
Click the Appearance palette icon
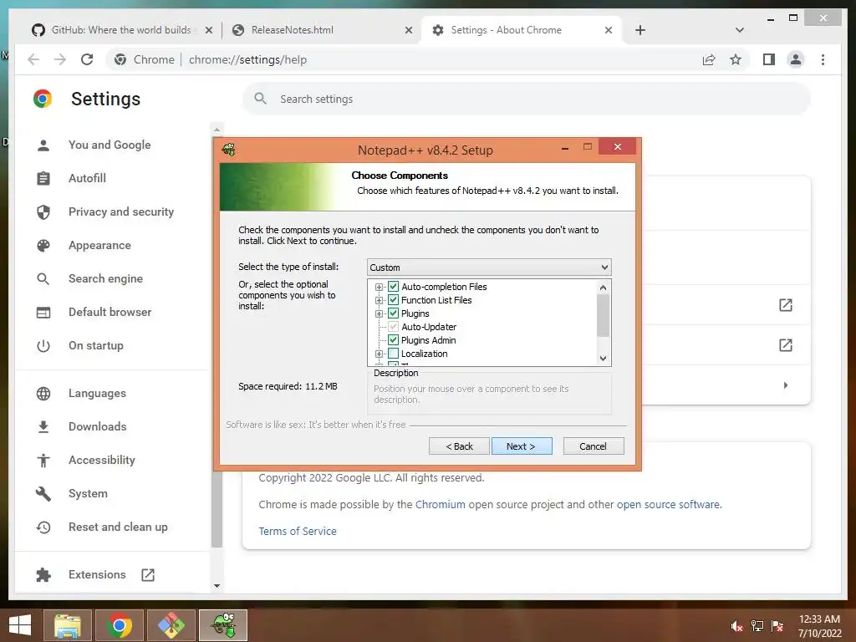tap(43, 246)
